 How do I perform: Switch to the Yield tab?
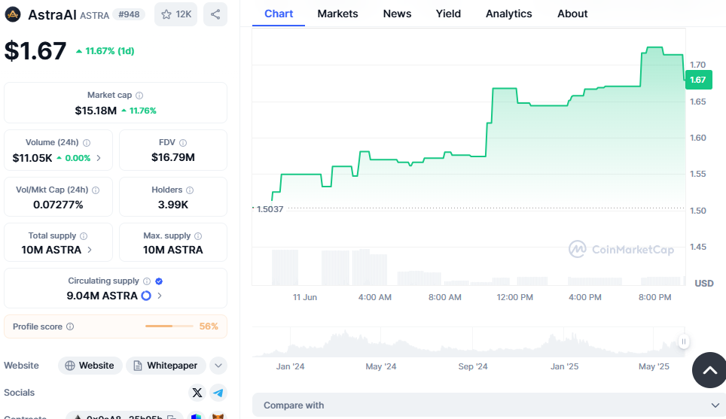(x=448, y=14)
